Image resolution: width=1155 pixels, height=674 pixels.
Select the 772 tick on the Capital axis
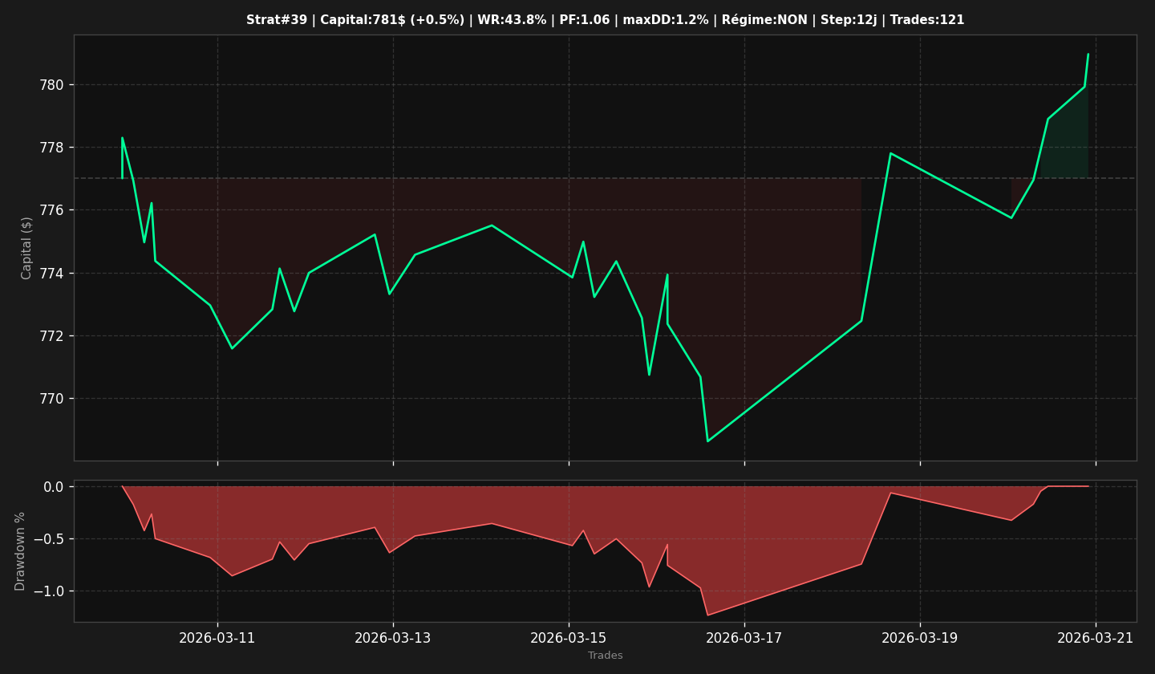tap(53, 336)
